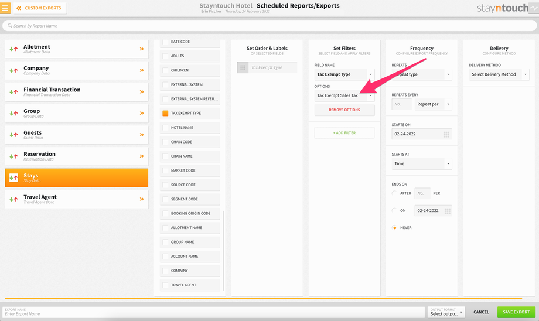Click the Add Filter button
The width and height of the screenshot is (539, 321).
(x=344, y=133)
